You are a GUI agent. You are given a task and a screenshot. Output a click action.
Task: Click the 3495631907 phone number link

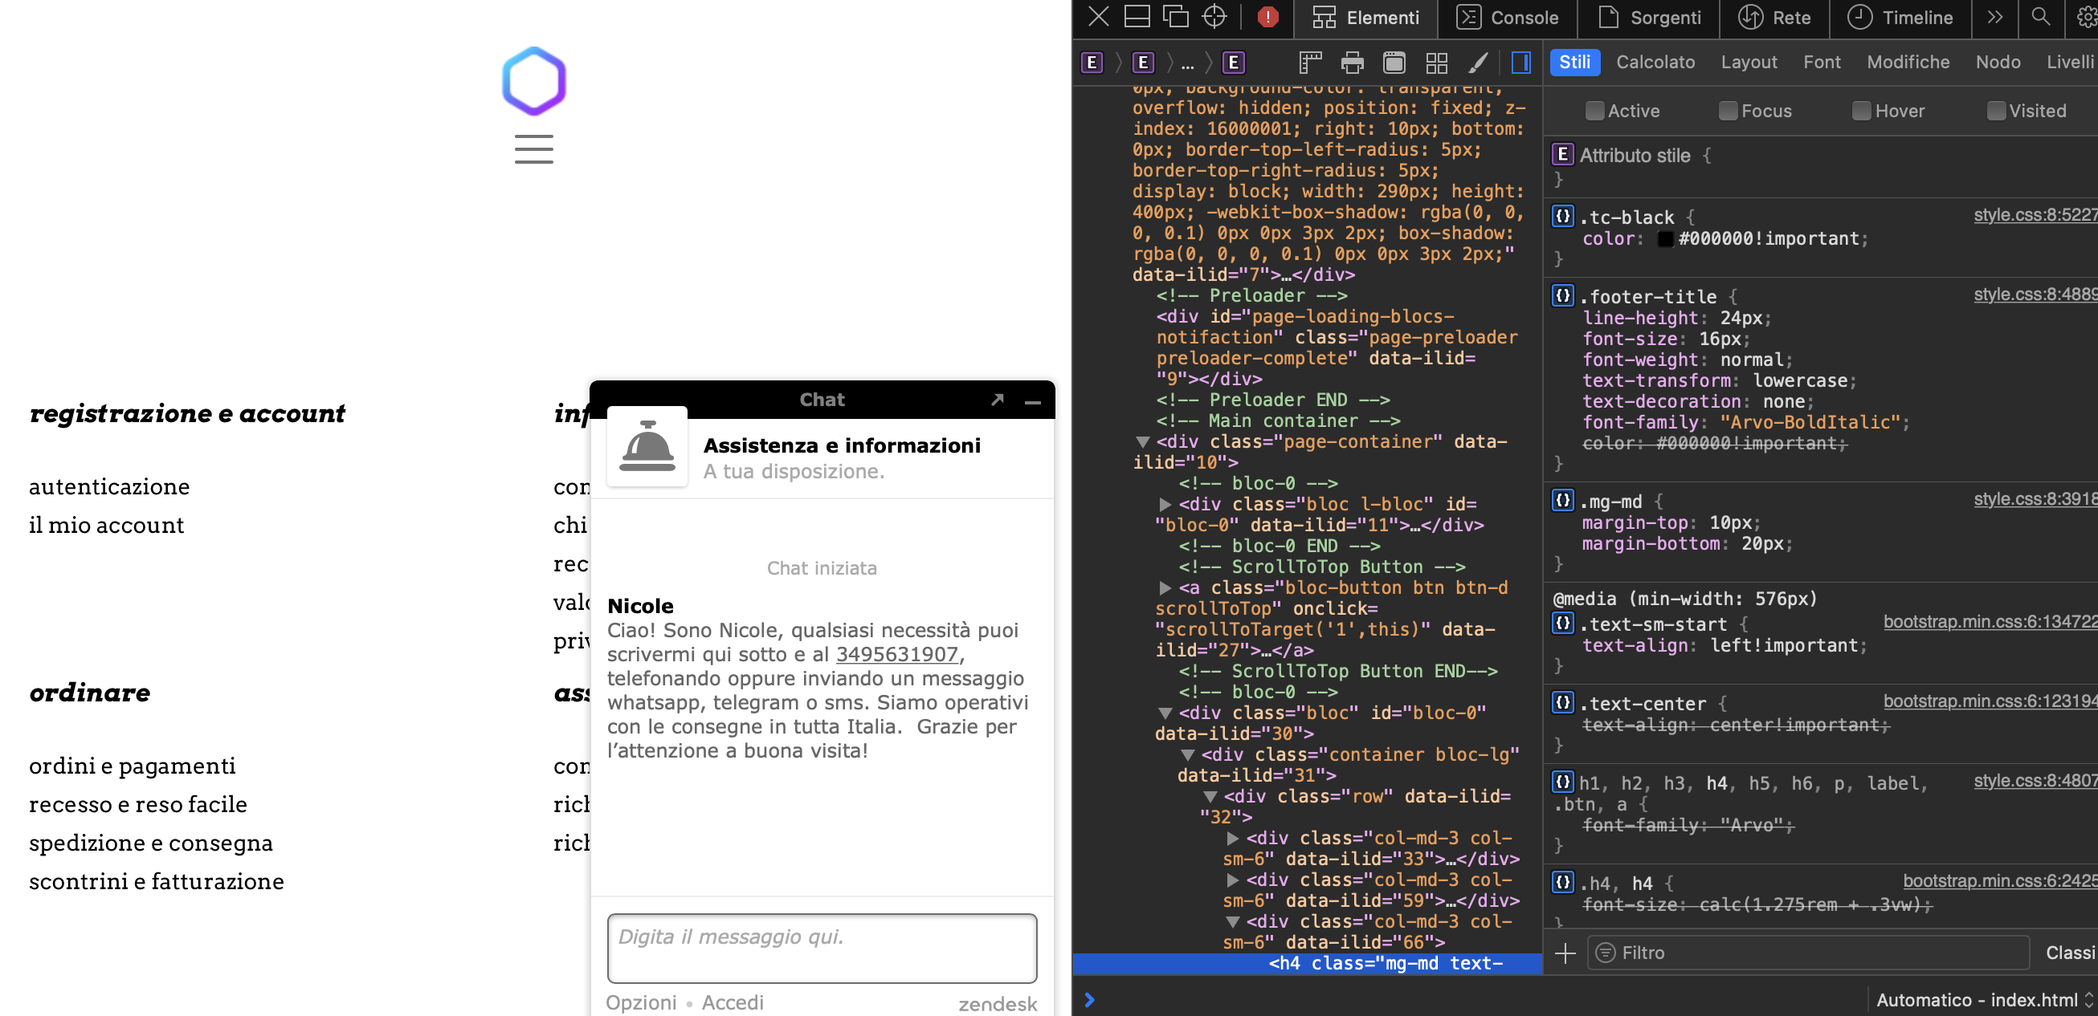tap(896, 654)
